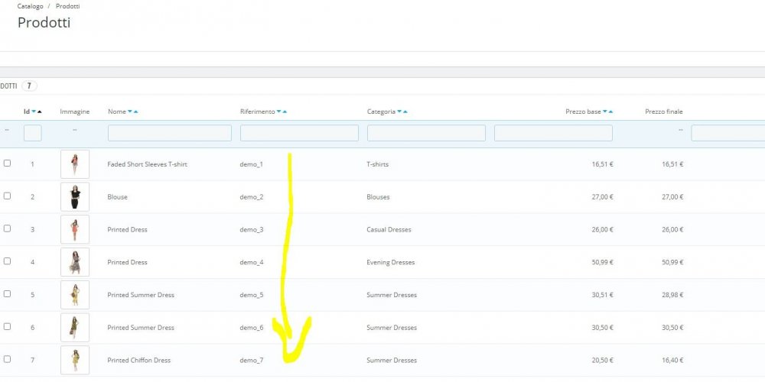Image resolution: width=765 pixels, height=382 pixels.
Task: Sort Nome column descending arrow
Action: (130, 112)
